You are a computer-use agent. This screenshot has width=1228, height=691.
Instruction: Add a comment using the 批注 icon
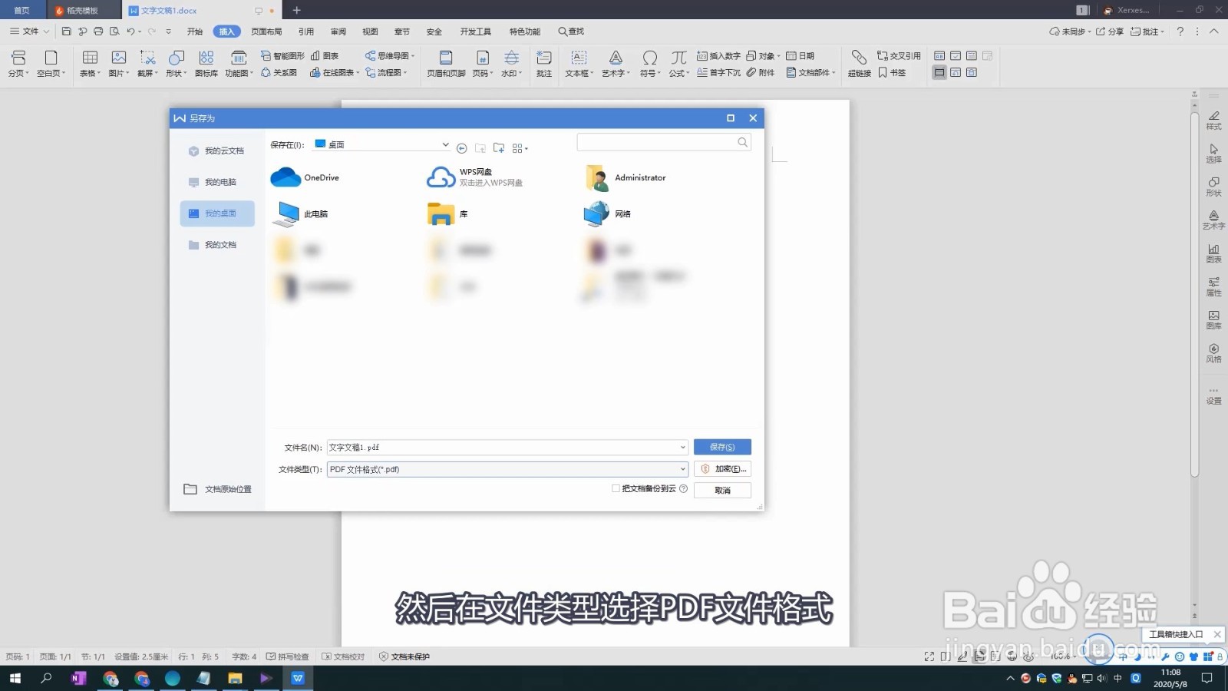pos(544,63)
